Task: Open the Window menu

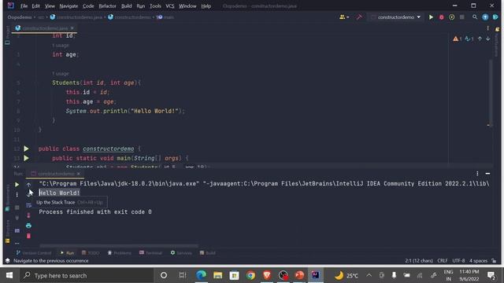Action: click(187, 6)
